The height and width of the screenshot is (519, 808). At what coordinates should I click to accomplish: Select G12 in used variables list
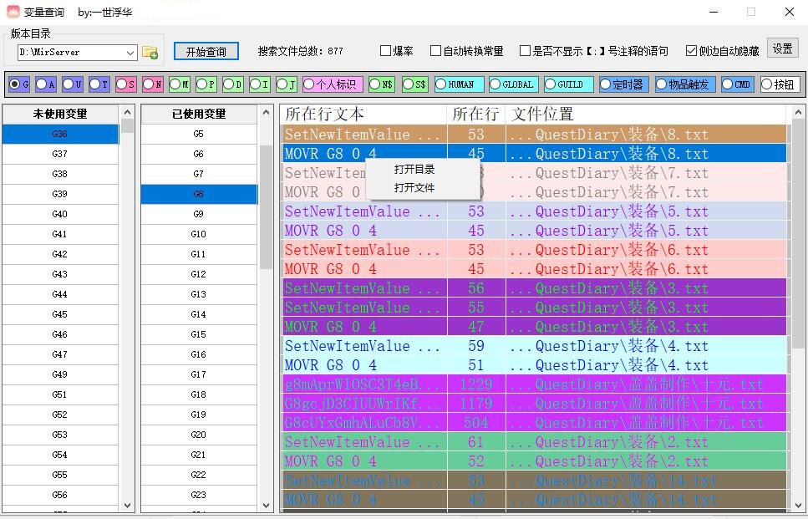coord(199,274)
